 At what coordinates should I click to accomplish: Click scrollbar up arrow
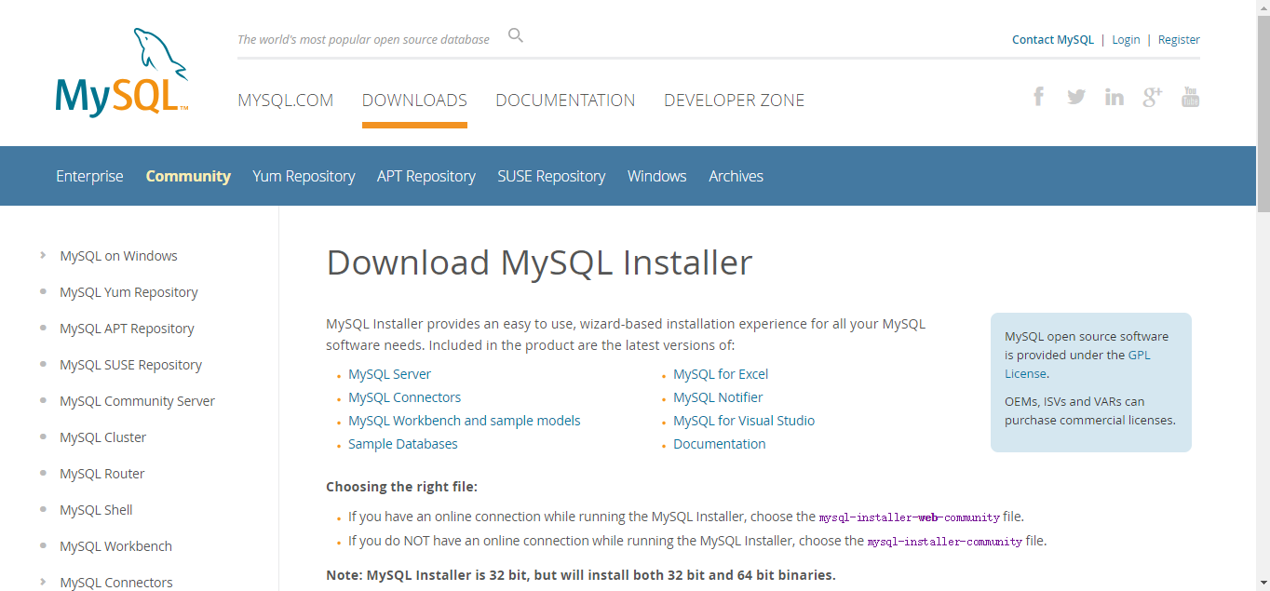[x=1263, y=7]
